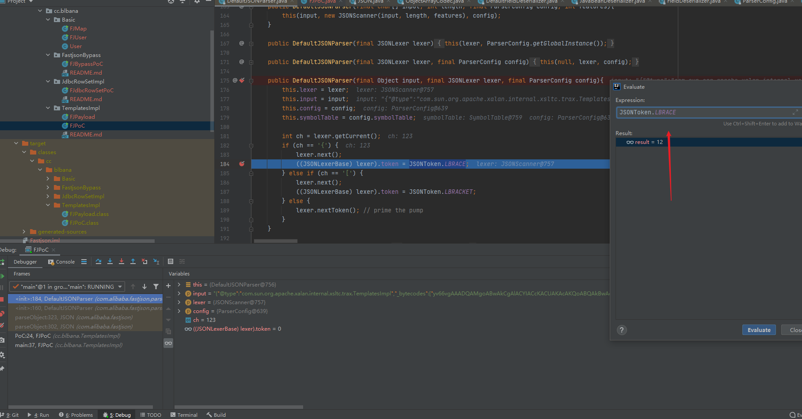Collapse the cc.blbana package node
This screenshot has width=802, height=419.
pos(40,11)
